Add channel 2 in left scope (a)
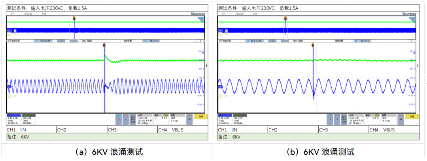Screen dimensions: 427x161 coord(119,119)
